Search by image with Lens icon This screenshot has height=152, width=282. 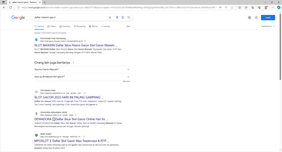click(x=123, y=18)
